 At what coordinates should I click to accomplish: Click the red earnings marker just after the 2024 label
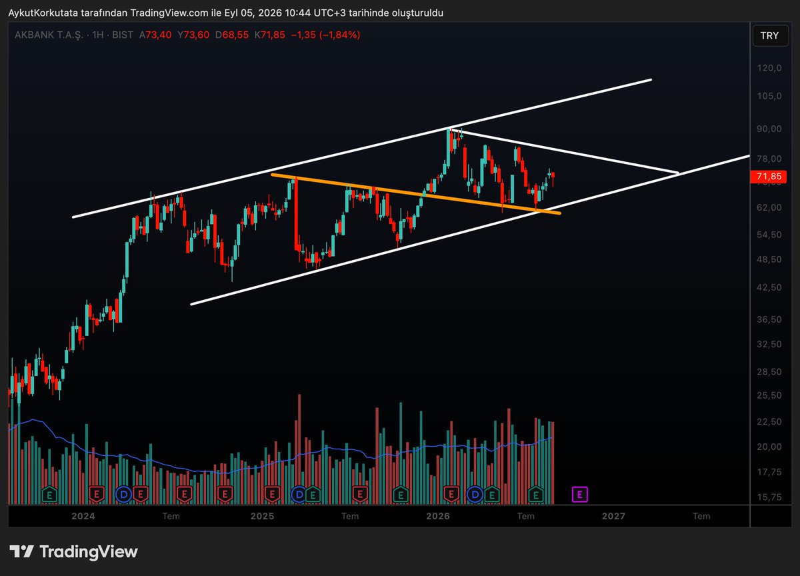pyautogui.click(x=97, y=494)
